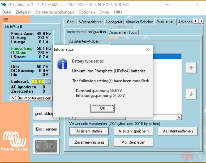Switch to the Wechselrichter tab

91,22
